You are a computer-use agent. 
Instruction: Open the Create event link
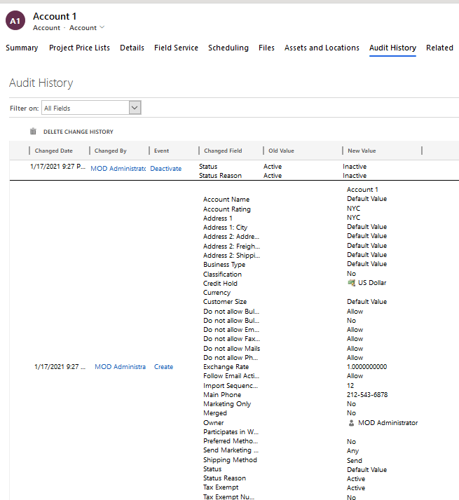[x=163, y=367]
